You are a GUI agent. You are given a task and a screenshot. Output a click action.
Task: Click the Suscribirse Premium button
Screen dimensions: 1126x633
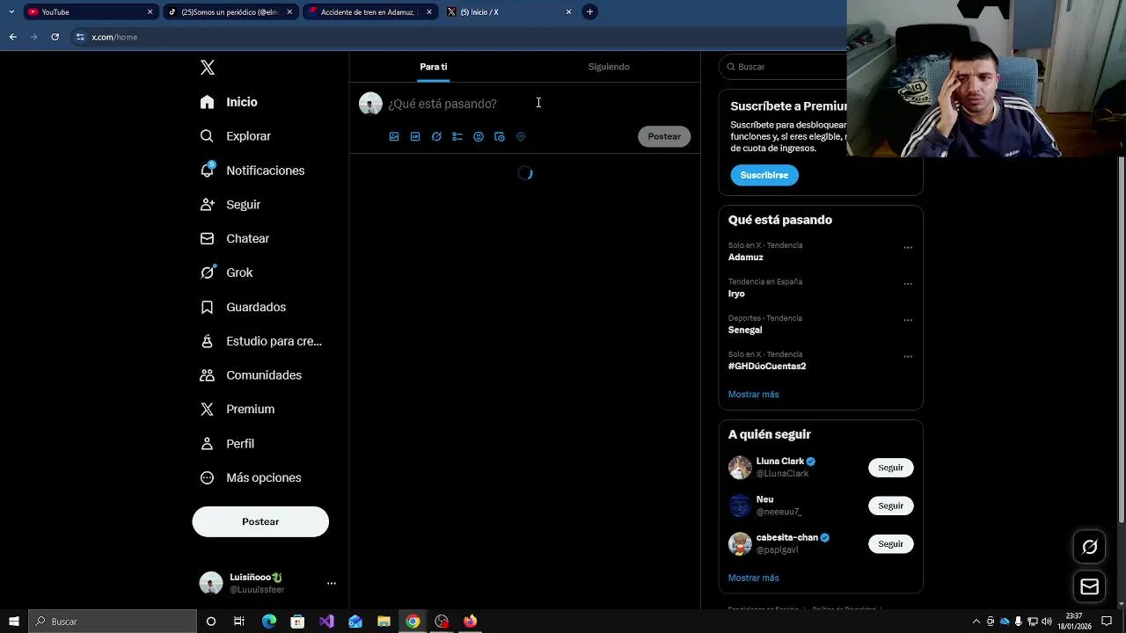[764, 175]
